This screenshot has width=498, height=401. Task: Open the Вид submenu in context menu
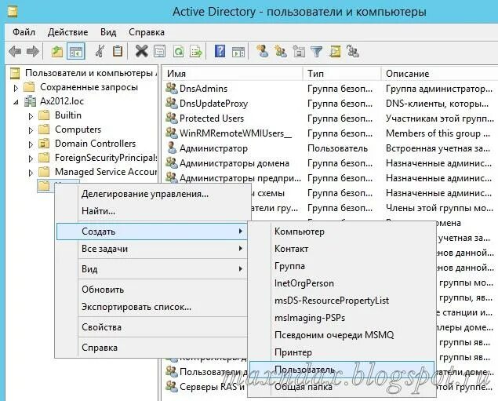(151, 269)
